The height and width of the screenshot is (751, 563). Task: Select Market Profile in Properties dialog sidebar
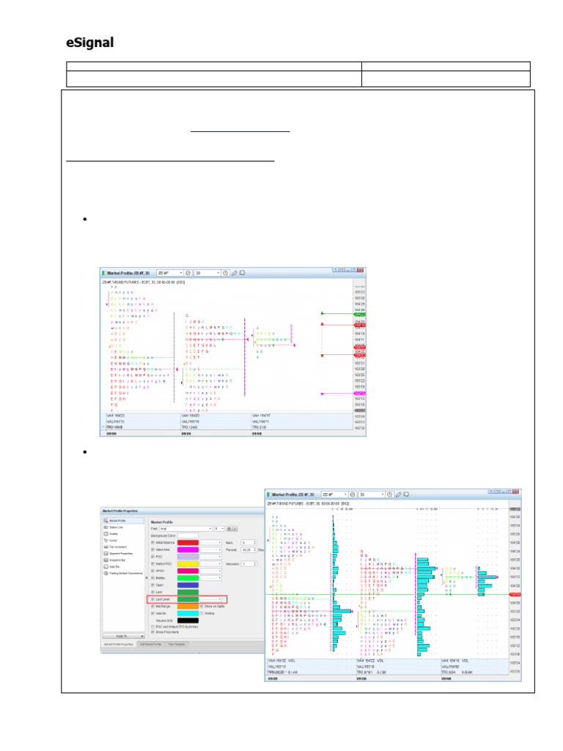(x=123, y=521)
